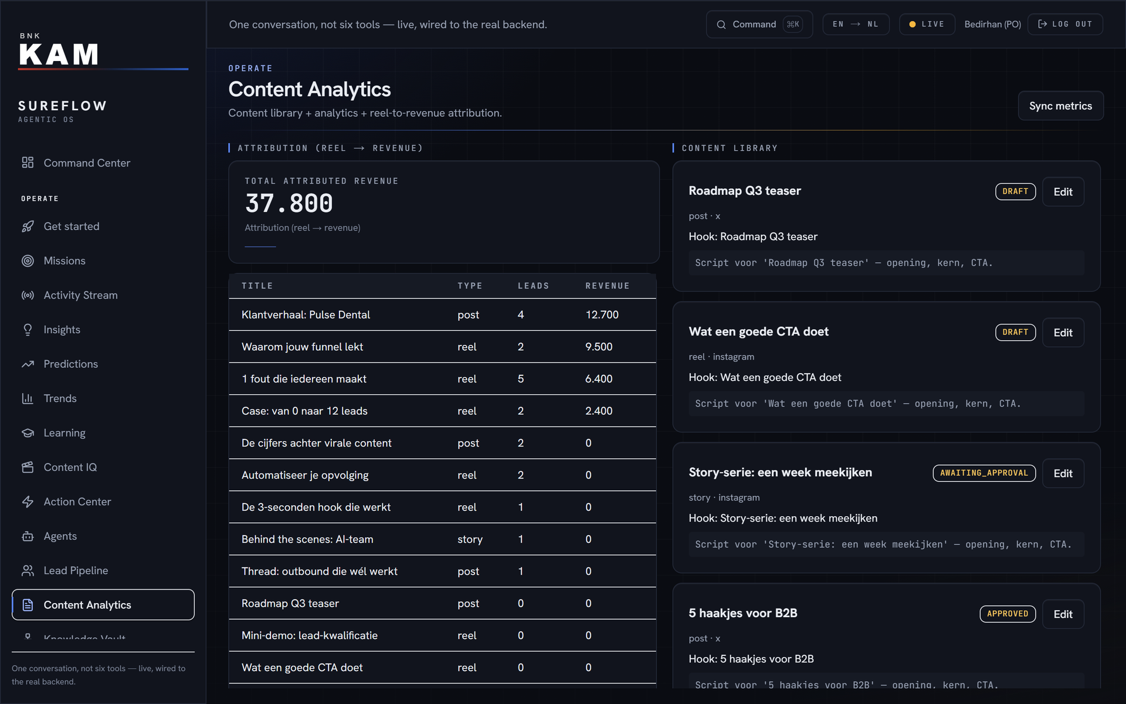Toggle the LIVE status indicator
The image size is (1126, 704).
pos(927,24)
